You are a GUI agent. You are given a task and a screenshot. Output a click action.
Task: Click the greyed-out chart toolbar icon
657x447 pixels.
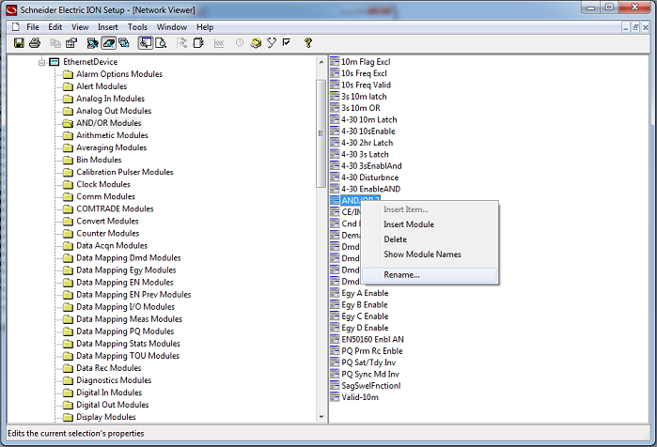(x=219, y=42)
